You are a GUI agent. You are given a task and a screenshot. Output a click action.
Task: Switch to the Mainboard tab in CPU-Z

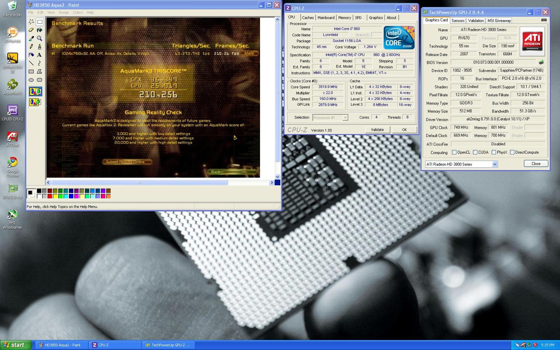click(x=326, y=17)
